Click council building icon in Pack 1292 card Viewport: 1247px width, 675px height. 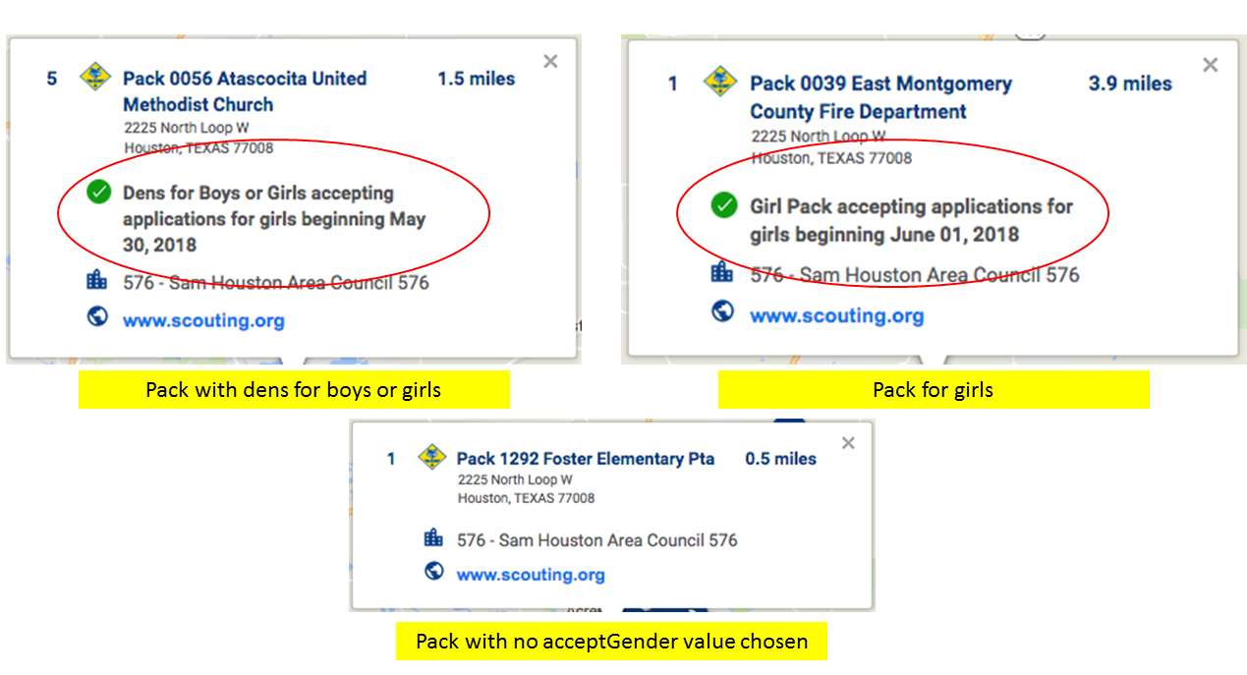click(433, 537)
